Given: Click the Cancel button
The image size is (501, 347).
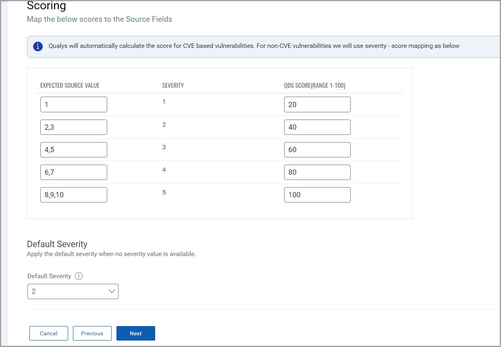Looking at the screenshot, I should (x=48, y=333).
